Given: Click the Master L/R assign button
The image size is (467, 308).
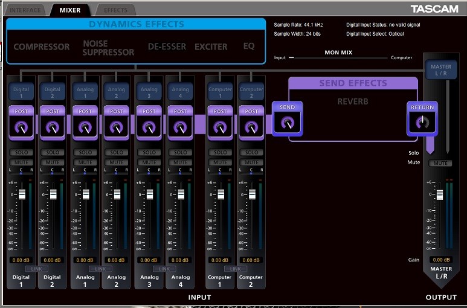Looking at the screenshot, I should (440, 70).
